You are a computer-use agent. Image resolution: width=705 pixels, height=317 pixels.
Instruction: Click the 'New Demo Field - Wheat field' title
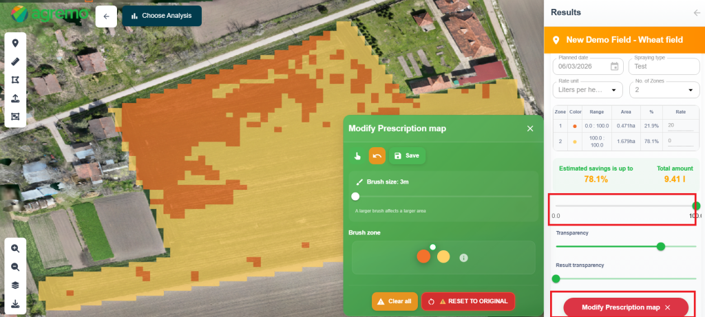(x=624, y=40)
